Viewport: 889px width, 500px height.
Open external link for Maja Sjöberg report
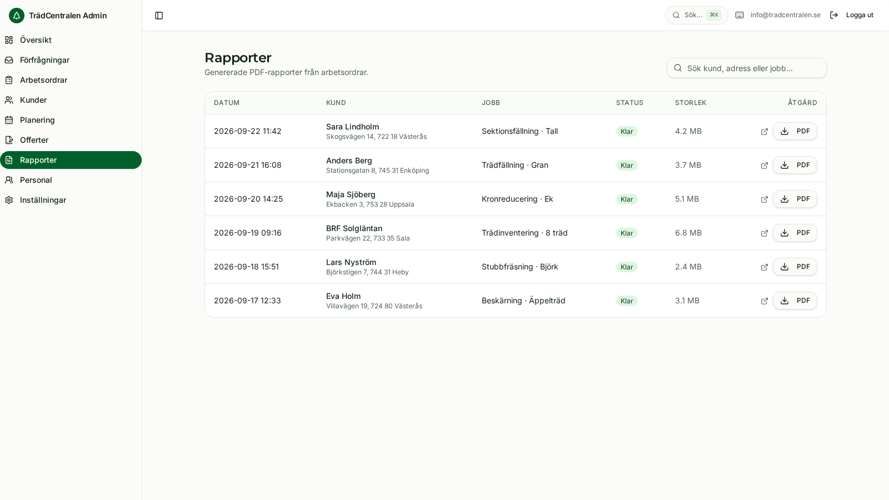(x=765, y=199)
